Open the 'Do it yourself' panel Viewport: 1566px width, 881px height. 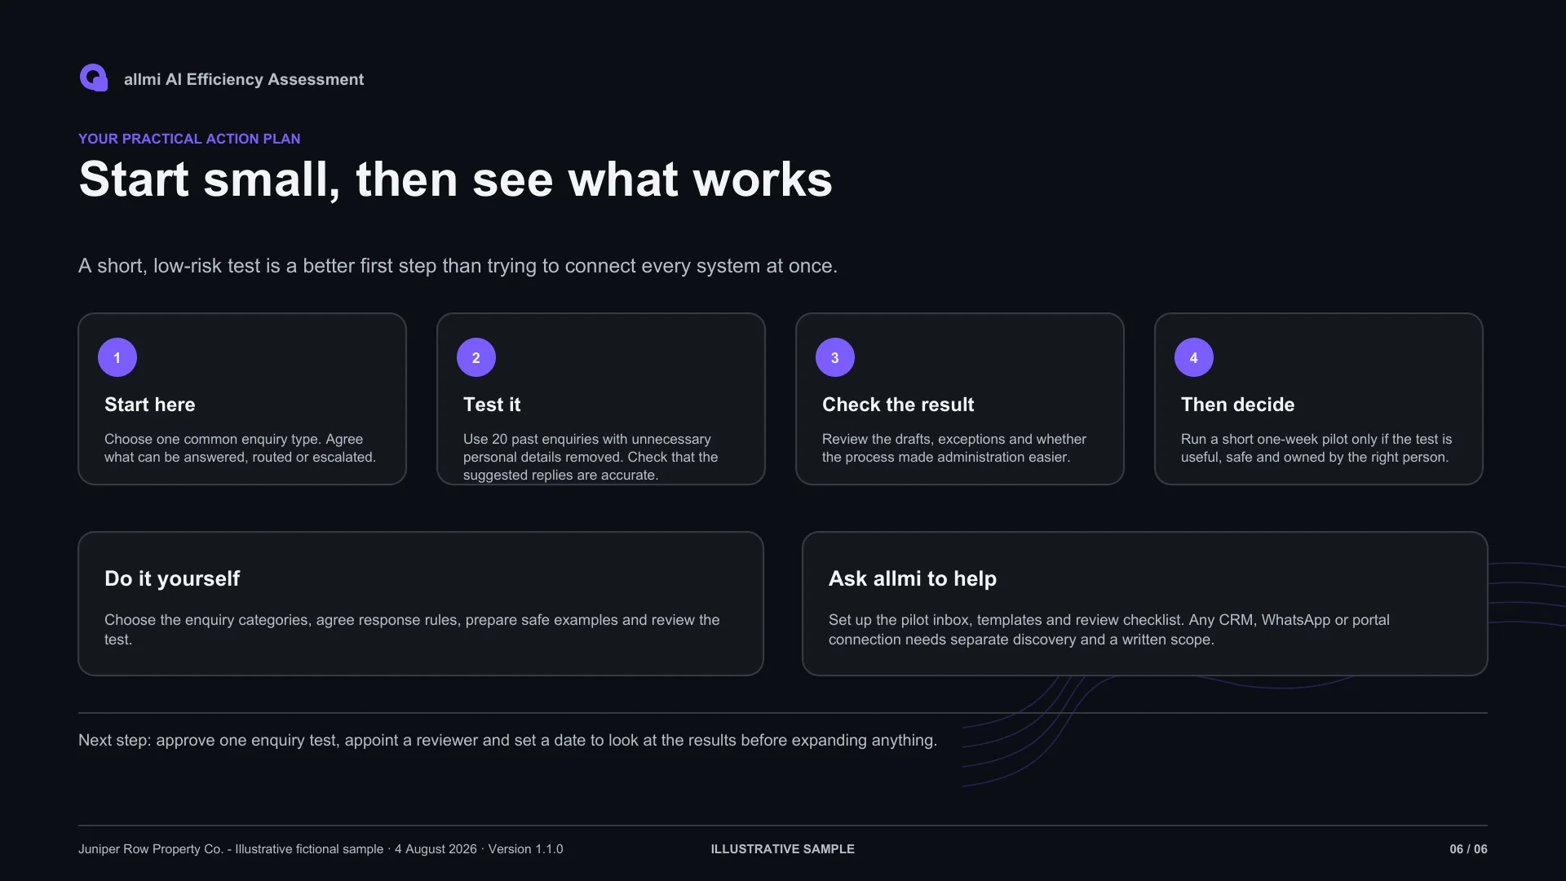[x=421, y=604]
